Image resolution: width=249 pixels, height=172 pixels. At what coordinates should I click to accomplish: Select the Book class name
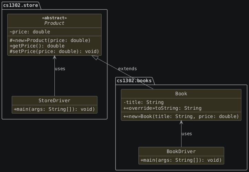point(181,94)
